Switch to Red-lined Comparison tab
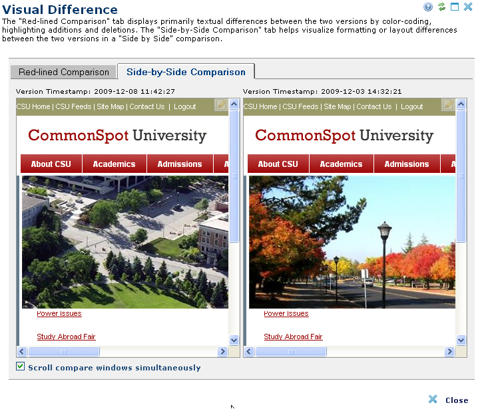 pyautogui.click(x=64, y=72)
